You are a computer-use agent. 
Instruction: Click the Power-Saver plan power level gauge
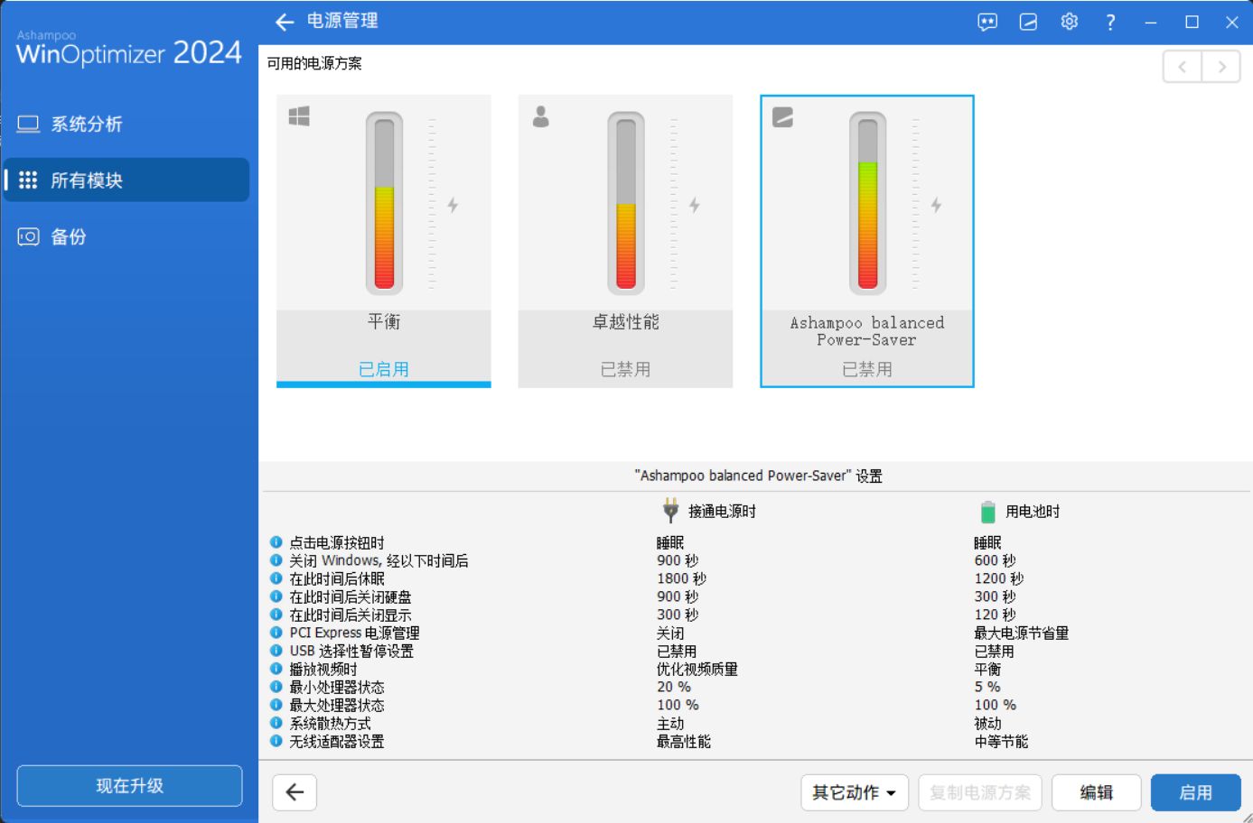[x=868, y=203]
